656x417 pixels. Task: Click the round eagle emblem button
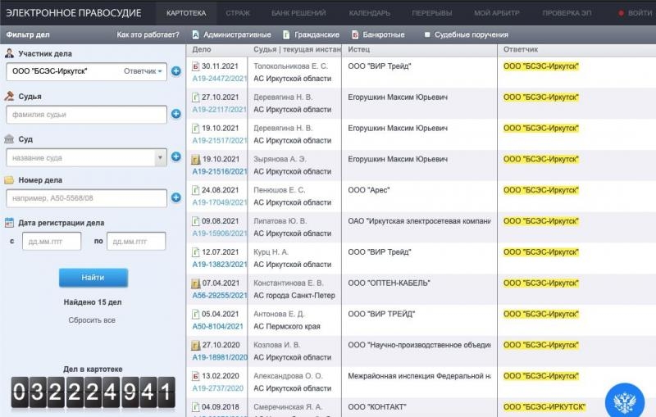(x=625, y=401)
